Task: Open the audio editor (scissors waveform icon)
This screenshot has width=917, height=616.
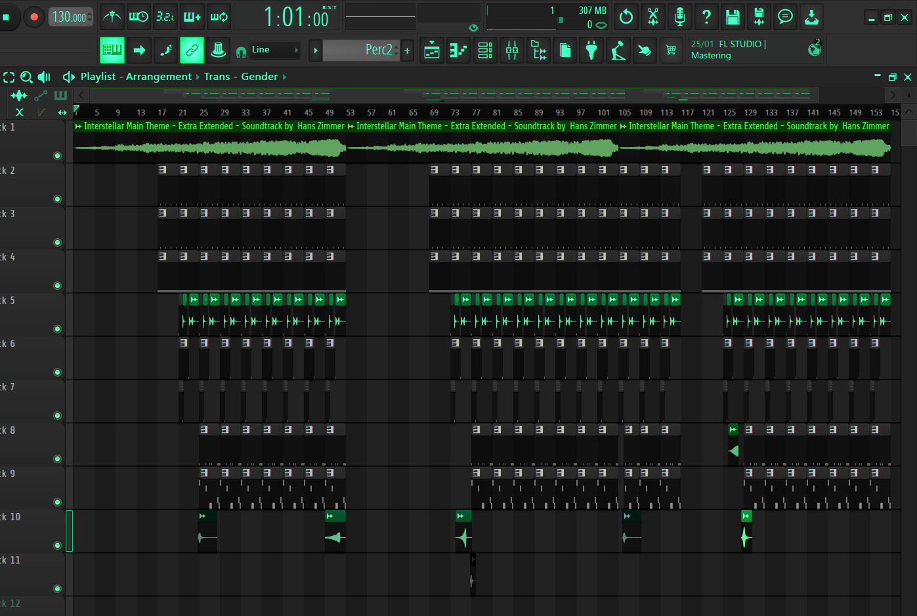Action: click(x=653, y=17)
